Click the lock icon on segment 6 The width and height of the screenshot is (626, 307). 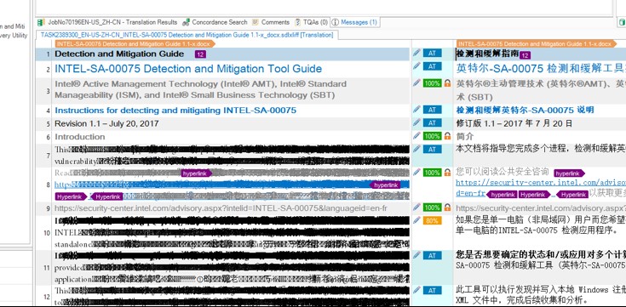(447, 136)
